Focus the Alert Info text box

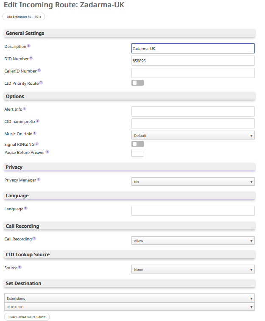193,112
